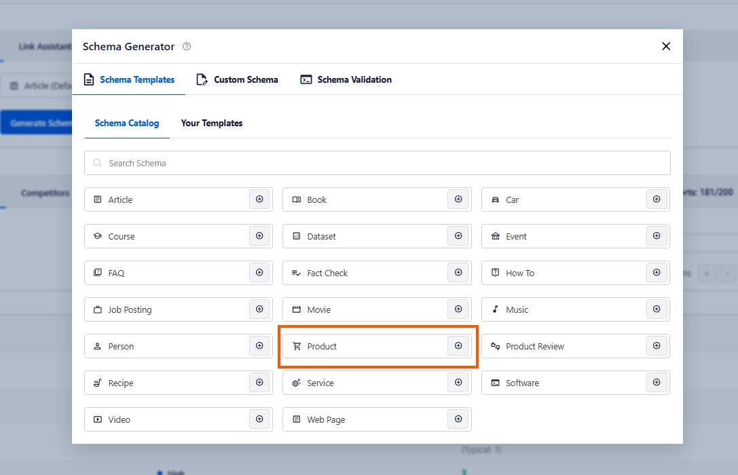Click the plus icon next to Video
Image resolution: width=738 pixels, height=475 pixels.
259,419
